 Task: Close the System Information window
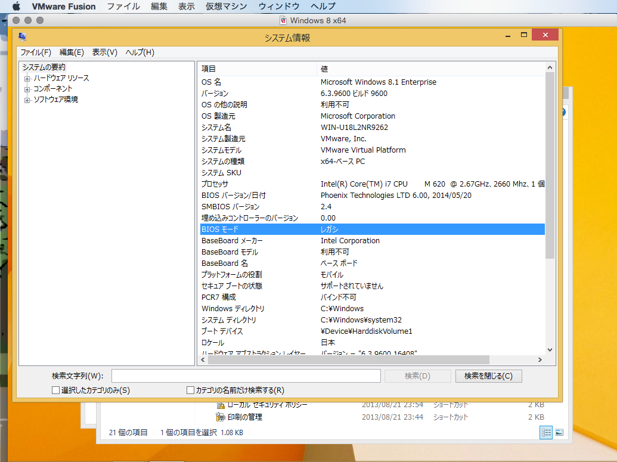[x=545, y=35]
